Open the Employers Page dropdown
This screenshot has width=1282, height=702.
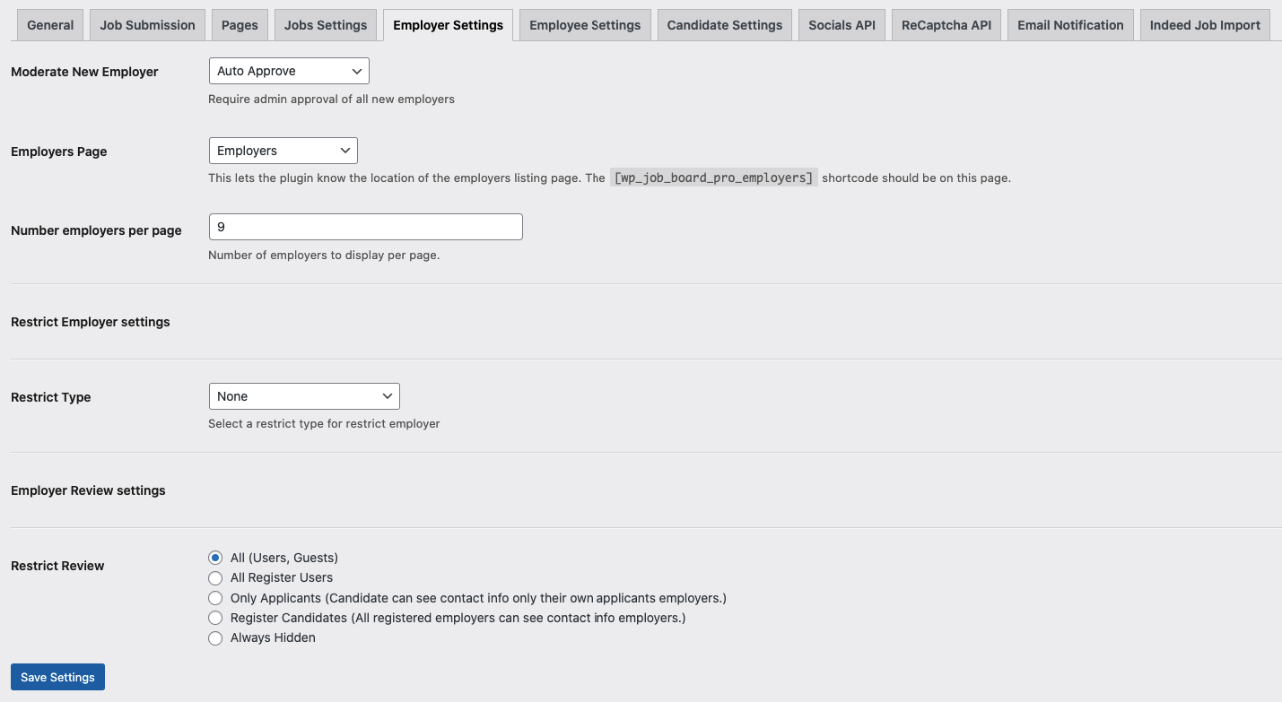(283, 151)
